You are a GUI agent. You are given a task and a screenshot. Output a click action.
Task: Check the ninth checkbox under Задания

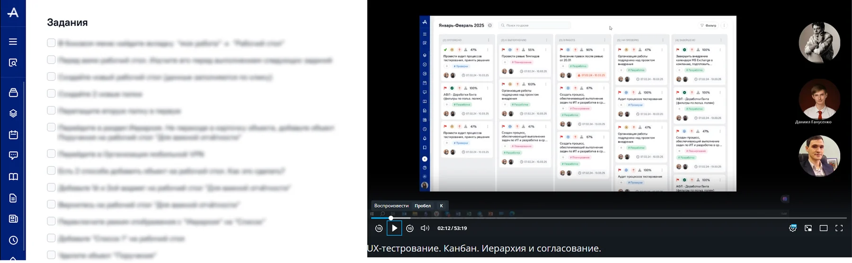(51, 187)
